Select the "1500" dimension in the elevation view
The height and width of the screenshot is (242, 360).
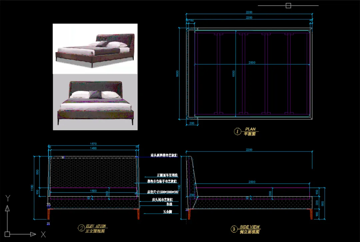click(x=93, y=191)
